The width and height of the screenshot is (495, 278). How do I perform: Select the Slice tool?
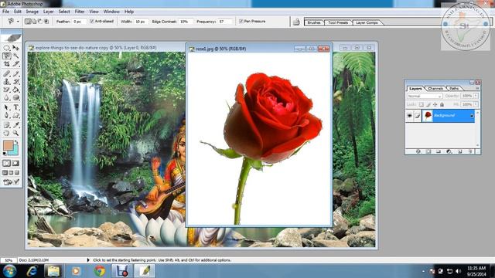15,63
